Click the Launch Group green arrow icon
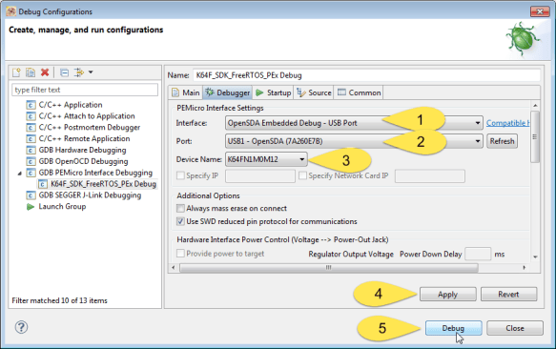The width and height of the screenshot is (556, 349). pos(31,207)
